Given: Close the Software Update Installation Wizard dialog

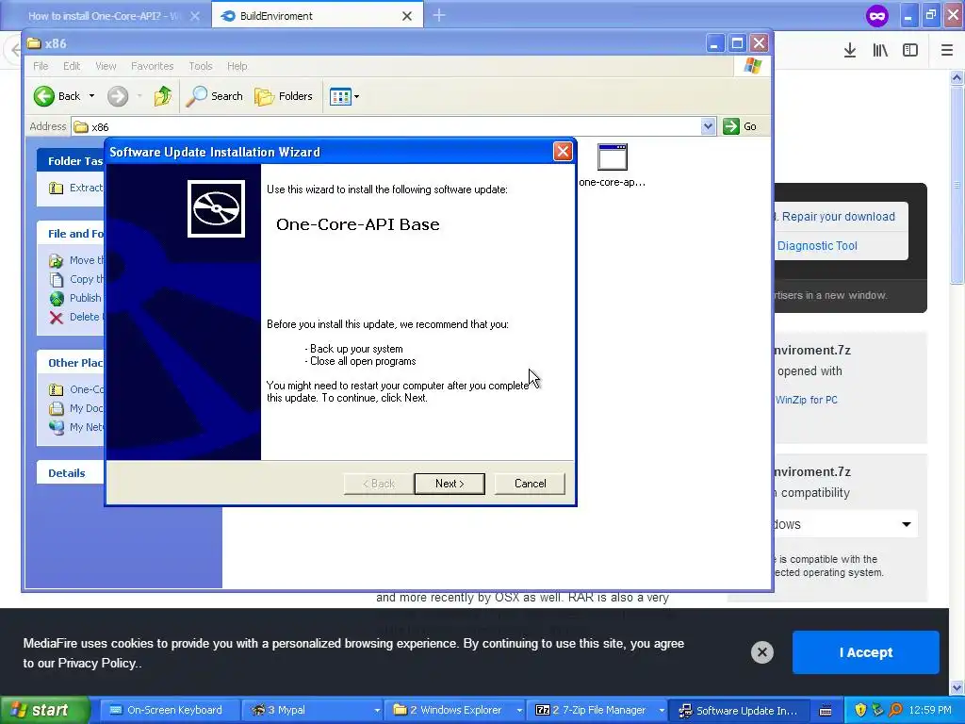Looking at the screenshot, I should point(563,152).
